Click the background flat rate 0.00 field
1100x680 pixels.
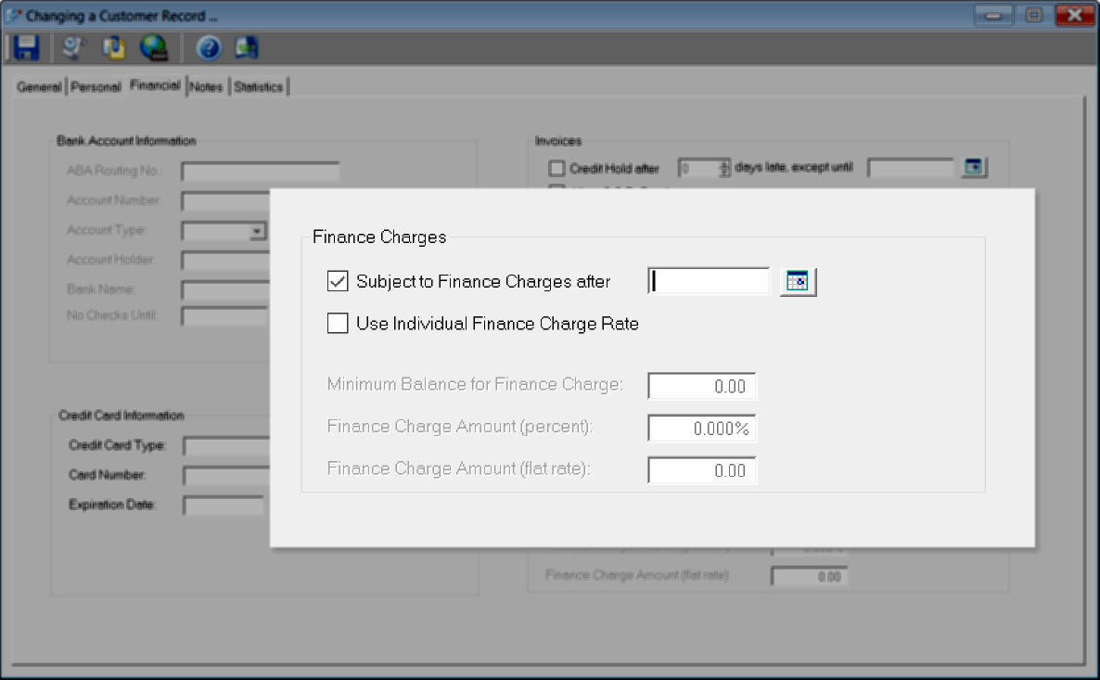point(810,576)
